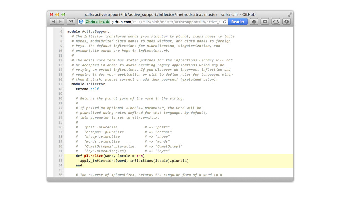The image size is (357, 201).
Task: Reload the page with the refresh icon
Action: (x=225, y=22)
